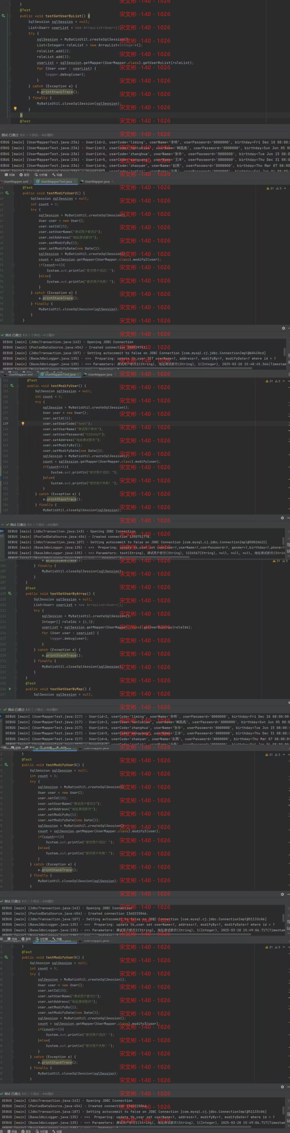The width and height of the screenshot is (290, 1133).
Task: Click the getUserByArray(roleIds) mapper call line
Action: (117, 627)
